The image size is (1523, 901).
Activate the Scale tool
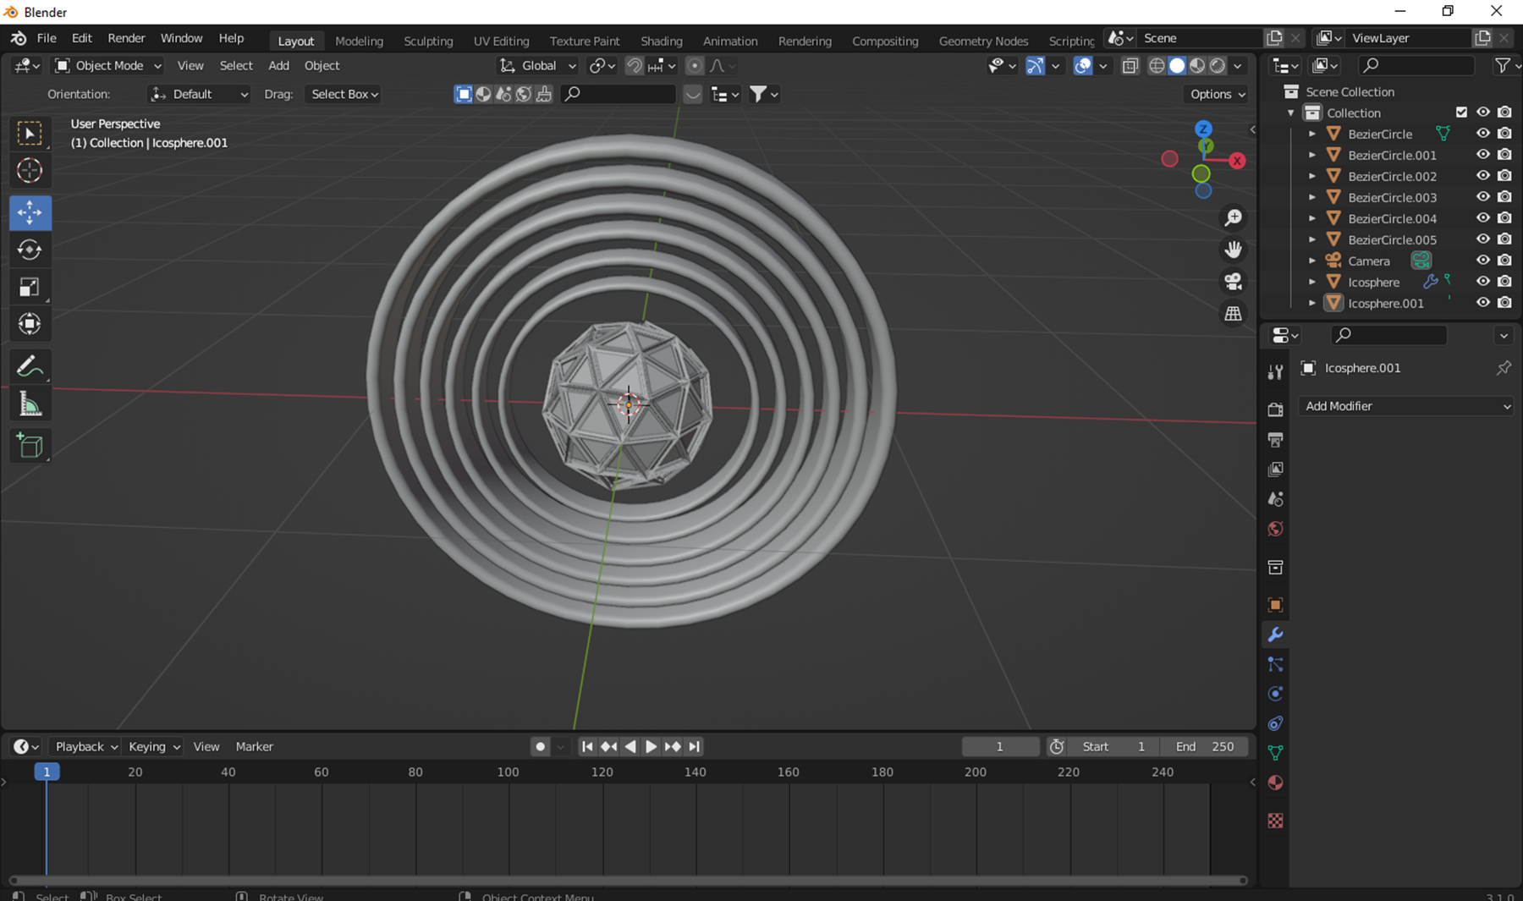[30, 287]
